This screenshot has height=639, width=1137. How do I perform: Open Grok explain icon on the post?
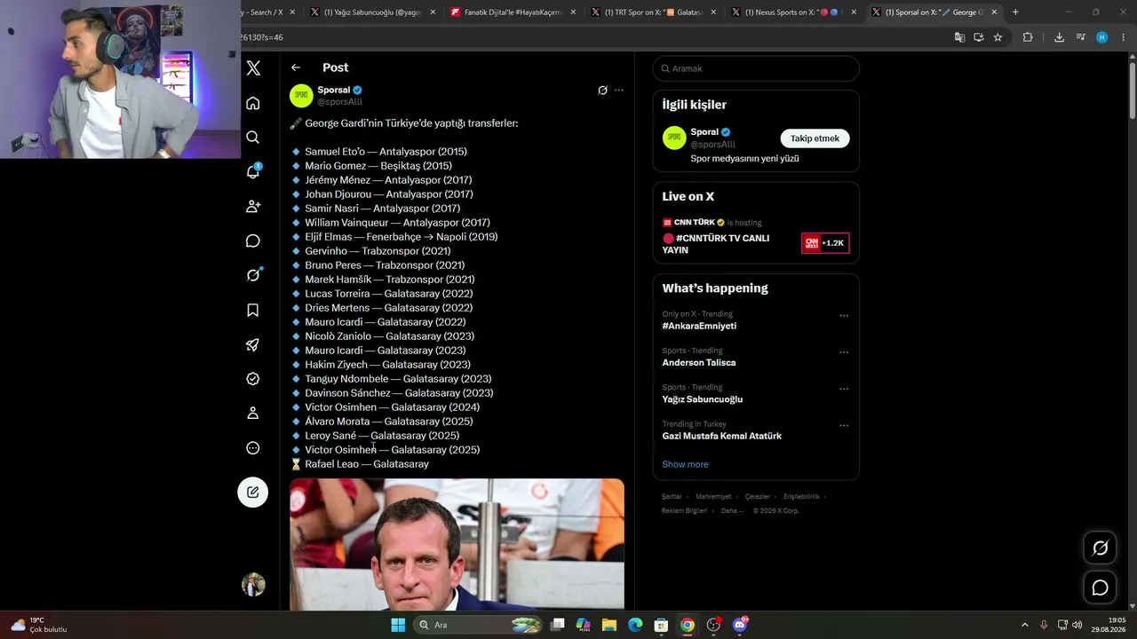click(602, 91)
